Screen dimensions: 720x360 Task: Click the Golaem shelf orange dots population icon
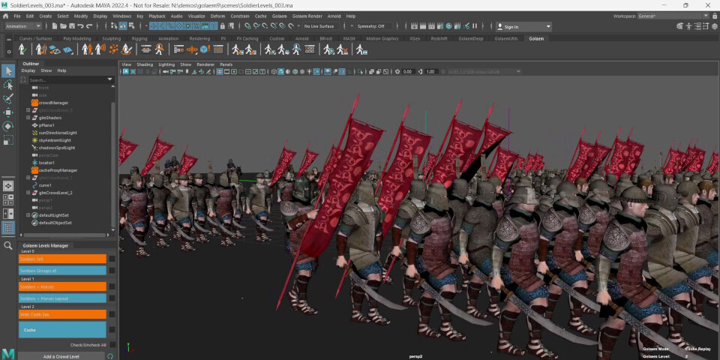pos(113,49)
